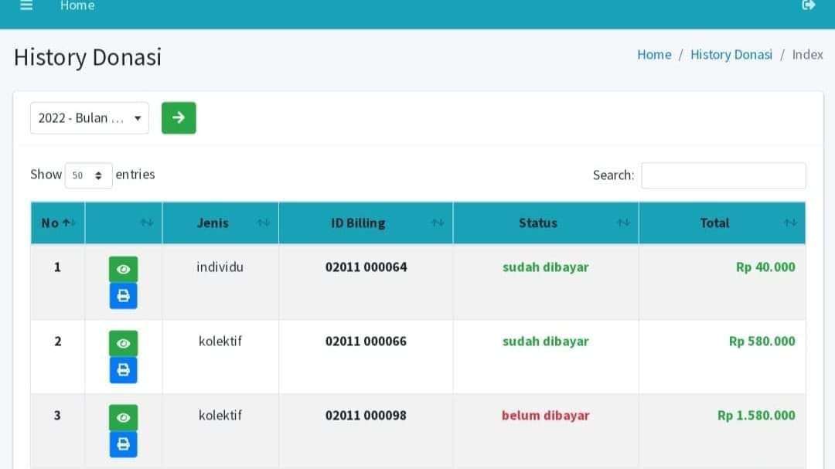Sort table by Status column

click(545, 223)
